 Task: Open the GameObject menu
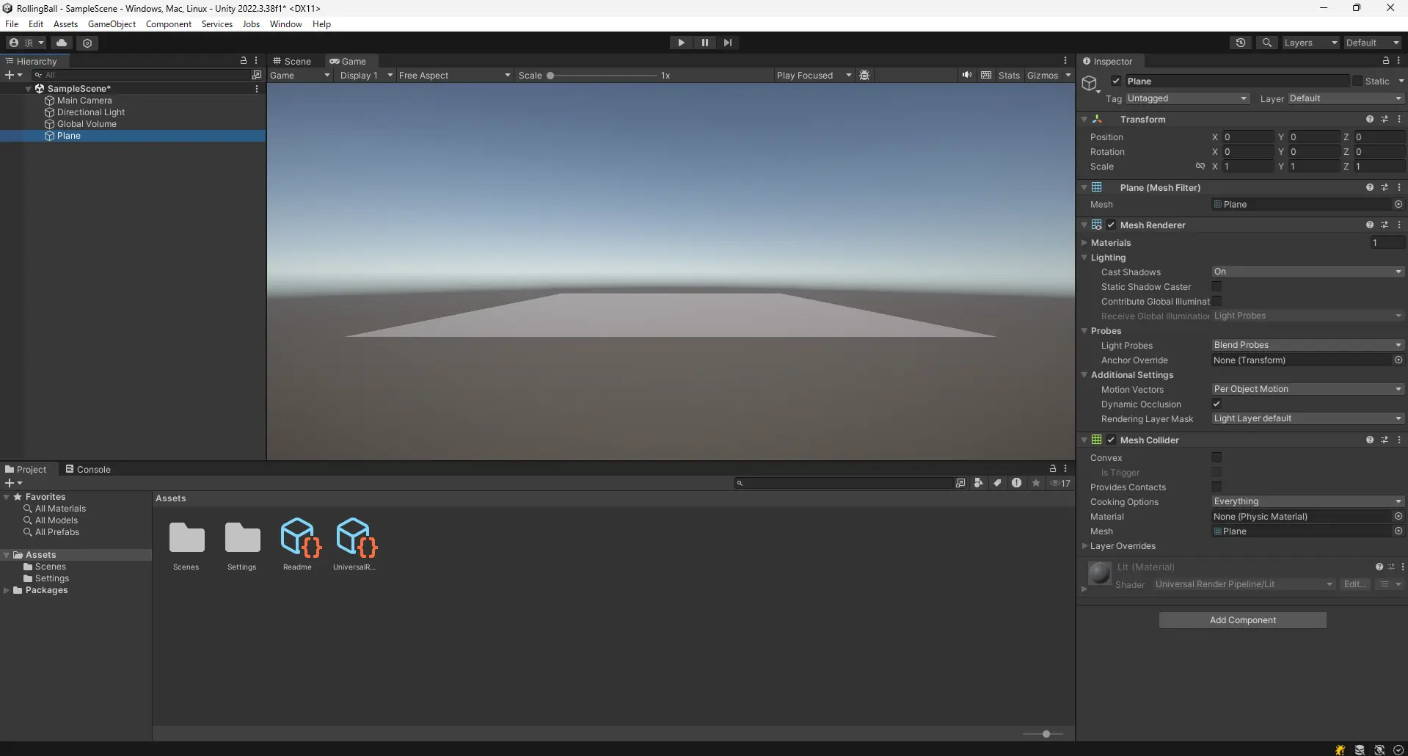tap(112, 24)
